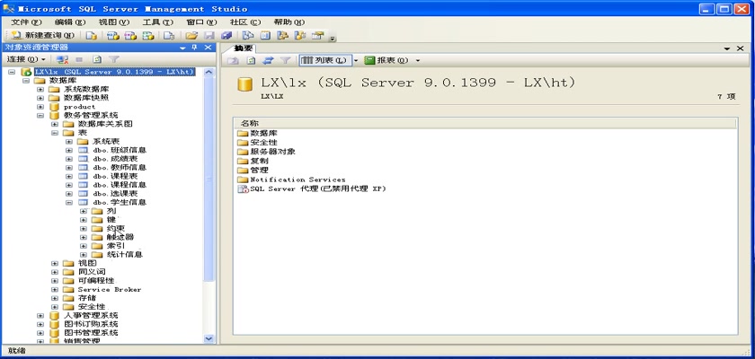Open the File (文件) menu
This screenshot has height=359, width=755.
point(26,22)
